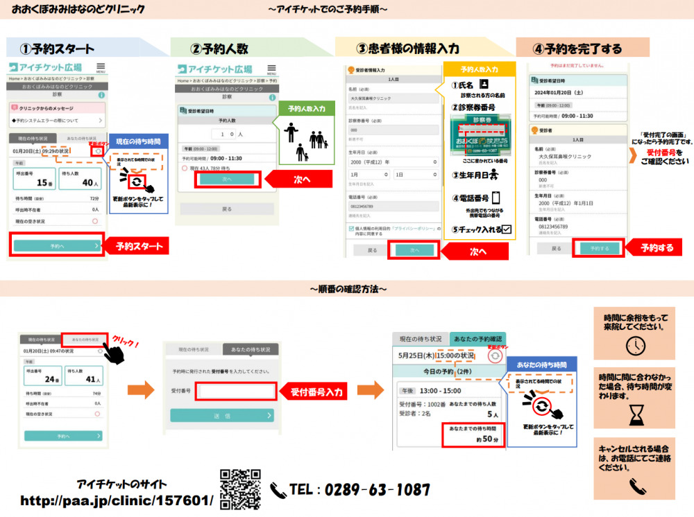This screenshot has width=694, height=517.
Task: Open the http://paa.jp/clinic/157601/ link
Action: point(117,500)
